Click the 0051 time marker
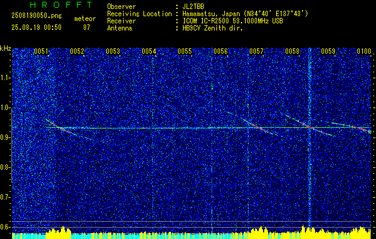 [x=41, y=51]
